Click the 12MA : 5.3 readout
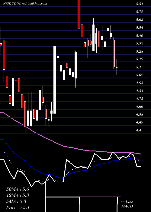The width and height of the screenshot is (151, 212). coord(18,195)
